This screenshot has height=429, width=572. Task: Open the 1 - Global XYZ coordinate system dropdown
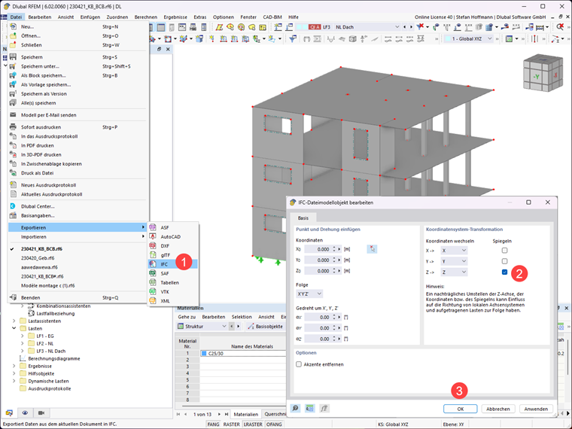[x=469, y=38]
